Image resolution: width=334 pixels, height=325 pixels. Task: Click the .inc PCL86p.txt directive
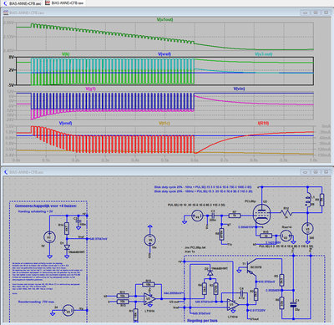tap(195, 247)
